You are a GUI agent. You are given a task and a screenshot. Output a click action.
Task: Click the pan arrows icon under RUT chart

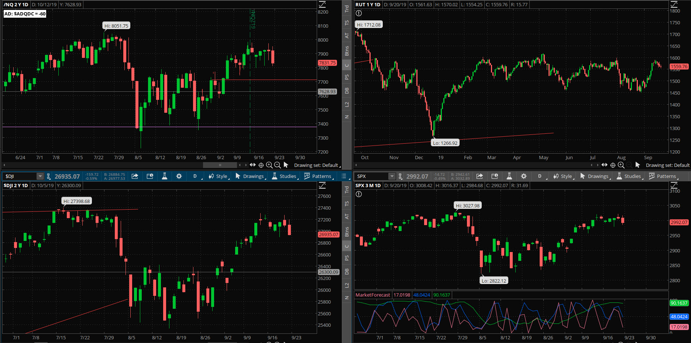[604, 165]
